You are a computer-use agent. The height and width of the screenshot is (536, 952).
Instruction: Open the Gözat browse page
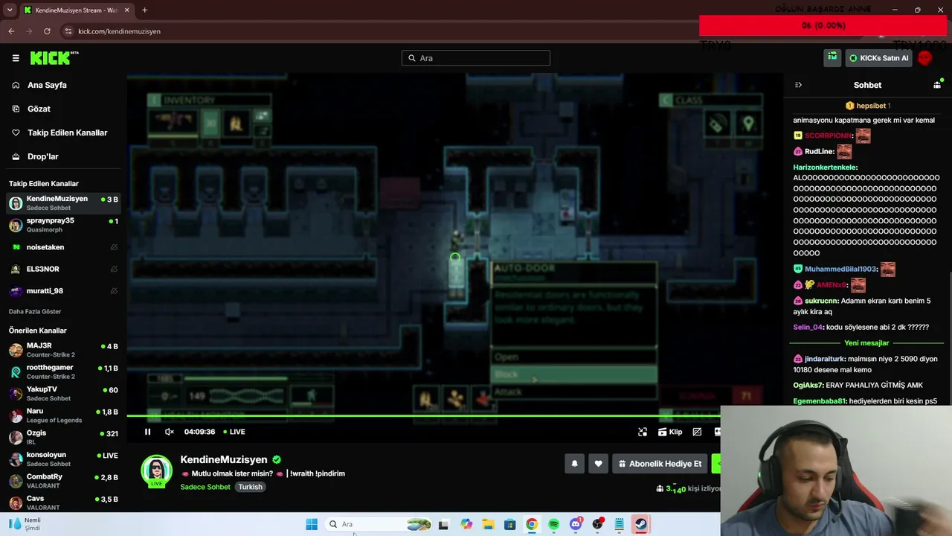tap(39, 109)
